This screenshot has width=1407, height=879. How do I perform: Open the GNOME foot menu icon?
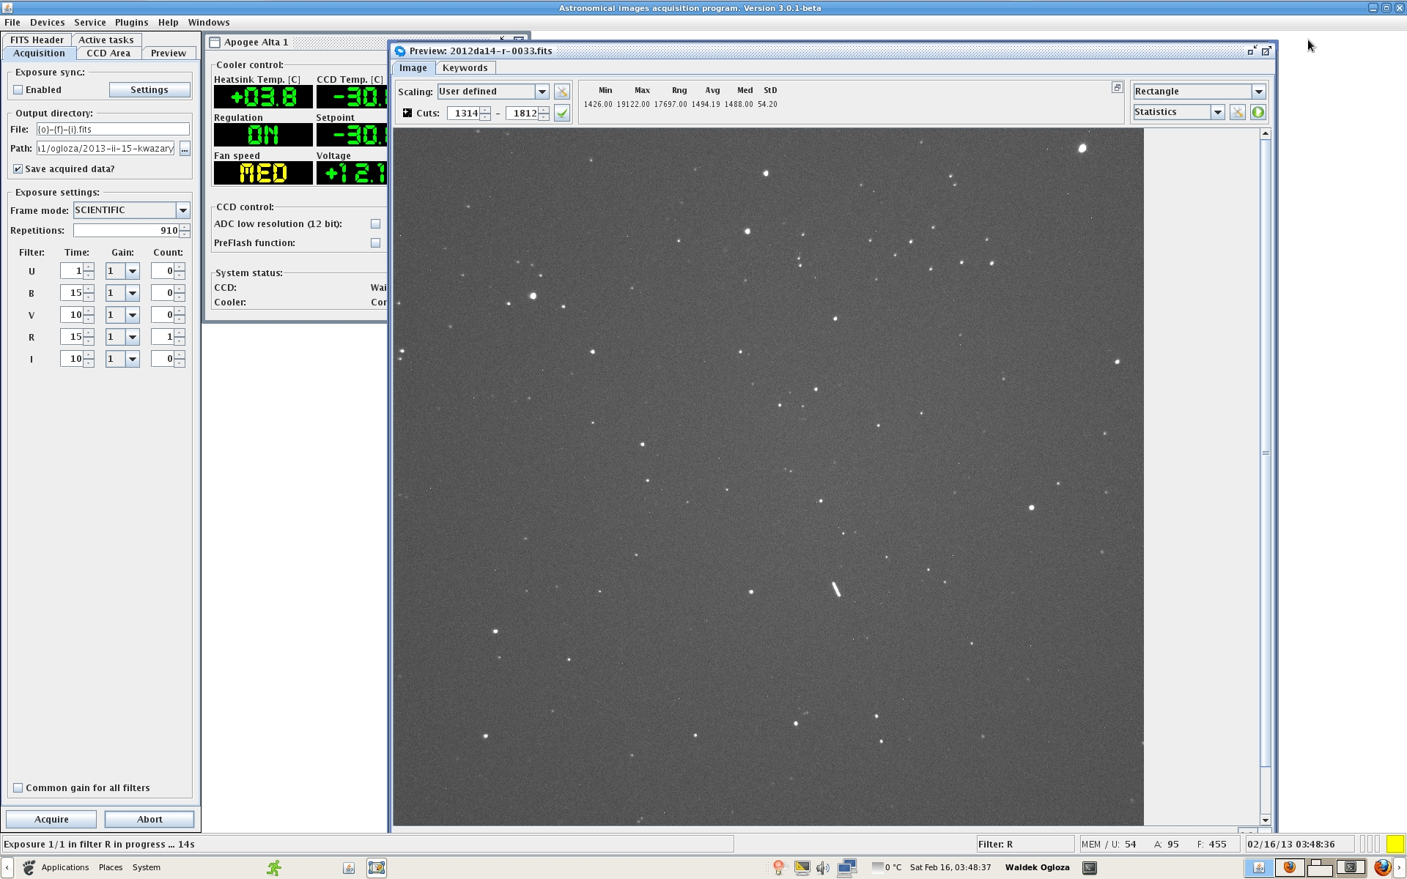[29, 867]
